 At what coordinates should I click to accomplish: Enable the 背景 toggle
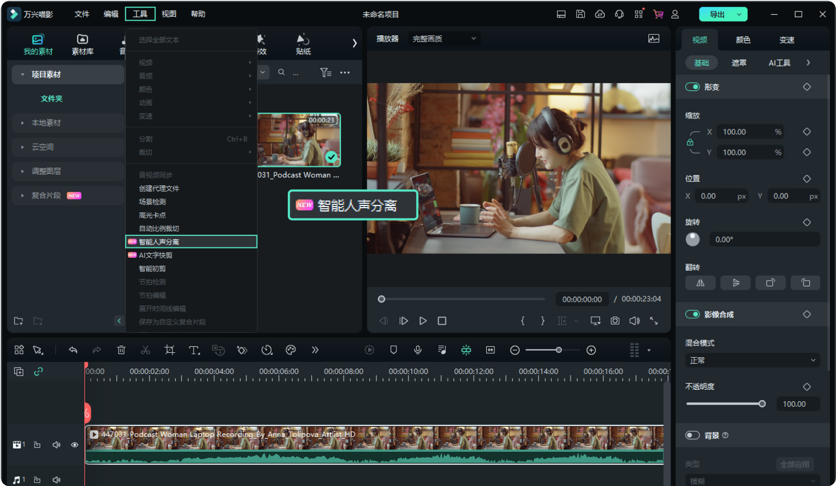(x=692, y=435)
